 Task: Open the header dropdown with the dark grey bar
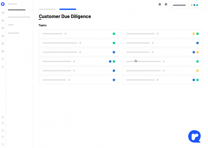click(x=179, y=4)
